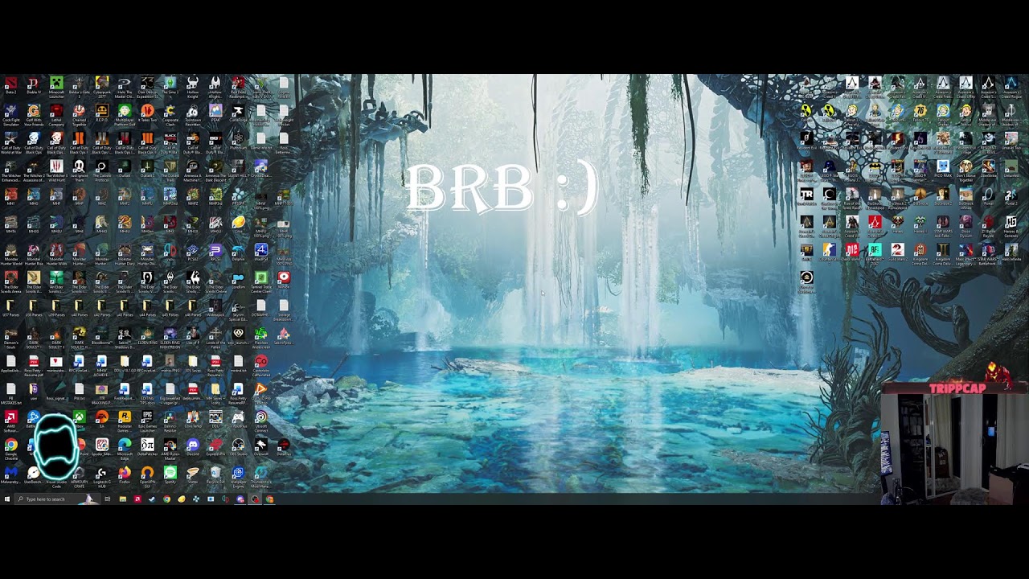Launch Discord from the desktop
Screen dimensions: 1029x579
(192, 447)
